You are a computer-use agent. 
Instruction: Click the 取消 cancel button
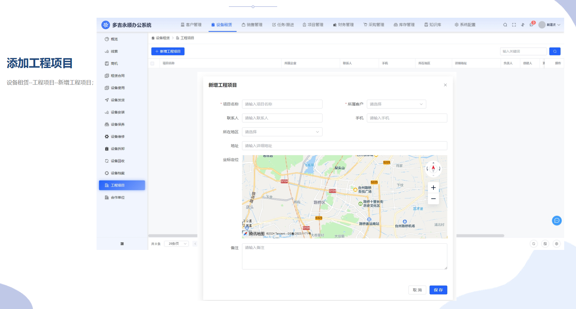[x=417, y=290]
